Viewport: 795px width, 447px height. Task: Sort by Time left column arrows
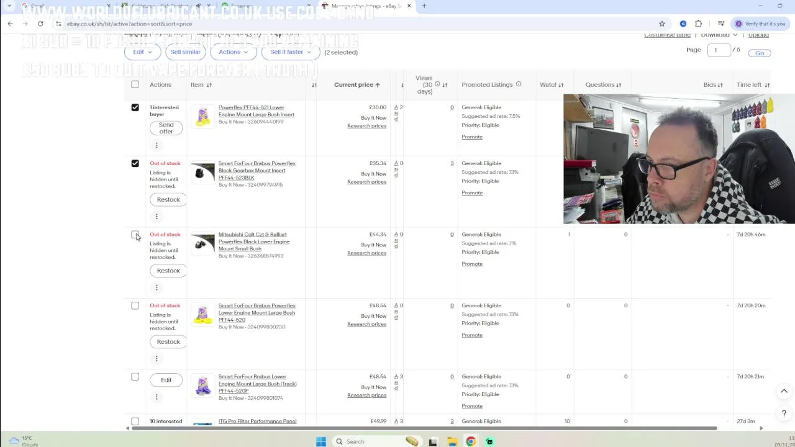[x=767, y=85]
